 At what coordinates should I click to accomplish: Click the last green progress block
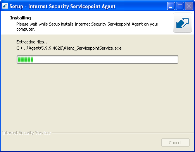[x=32, y=59]
